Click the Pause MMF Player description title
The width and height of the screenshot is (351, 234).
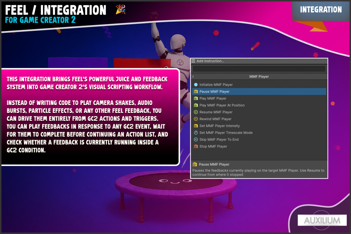(214, 164)
